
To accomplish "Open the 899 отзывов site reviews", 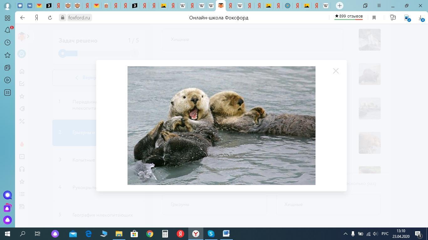I will coord(348,16).
